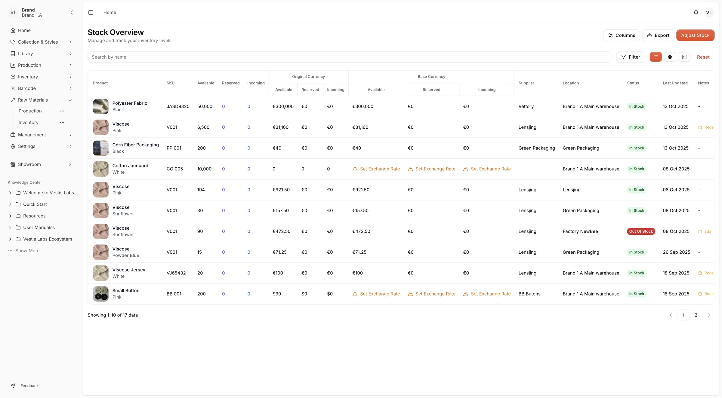Expand the Management menu
The width and height of the screenshot is (722, 398).
(42, 135)
